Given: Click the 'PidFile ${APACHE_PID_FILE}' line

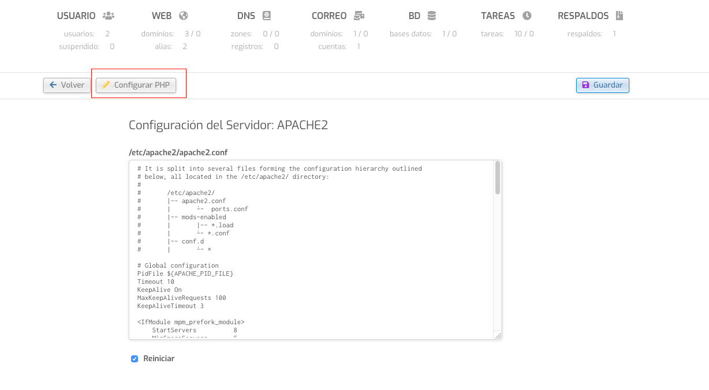Looking at the screenshot, I should [185, 273].
